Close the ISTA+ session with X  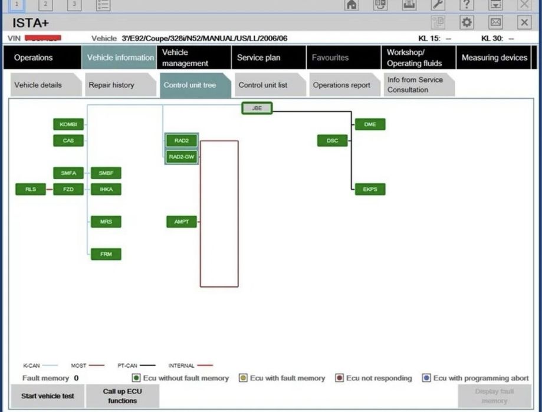524,22
